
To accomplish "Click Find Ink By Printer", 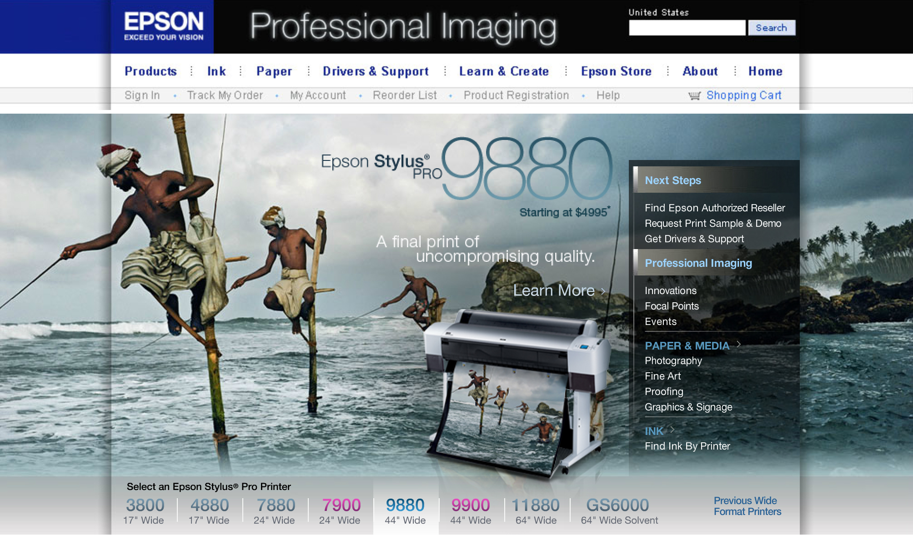I will [x=687, y=446].
